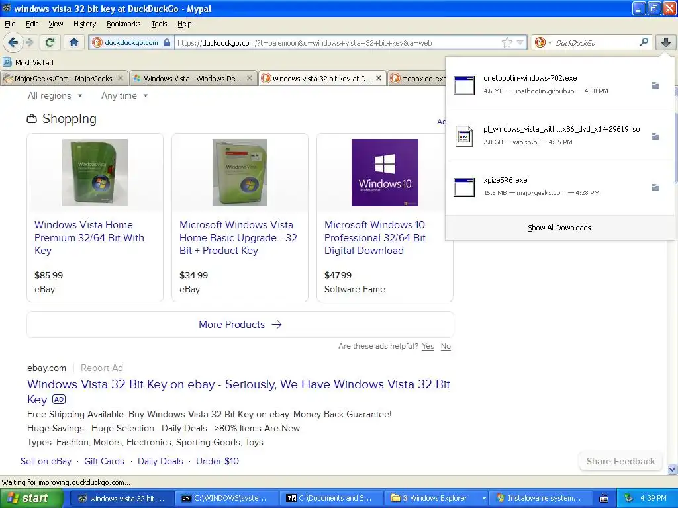
Task: Expand the Any time filter
Action: point(124,95)
